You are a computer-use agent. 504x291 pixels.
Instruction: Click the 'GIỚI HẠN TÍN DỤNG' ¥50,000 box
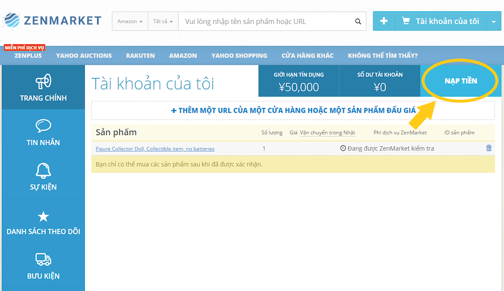click(299, 81)
